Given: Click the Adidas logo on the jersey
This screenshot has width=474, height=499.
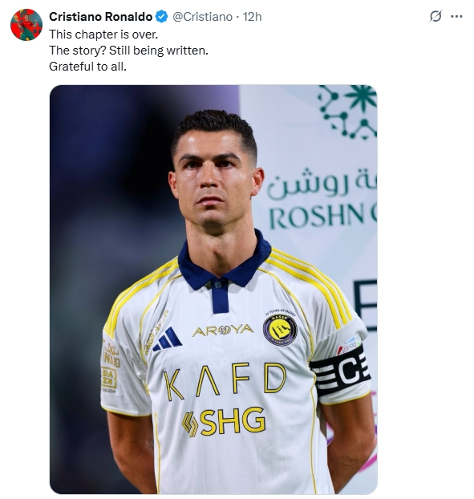Looking at the screenshot, I should (167, 339).
